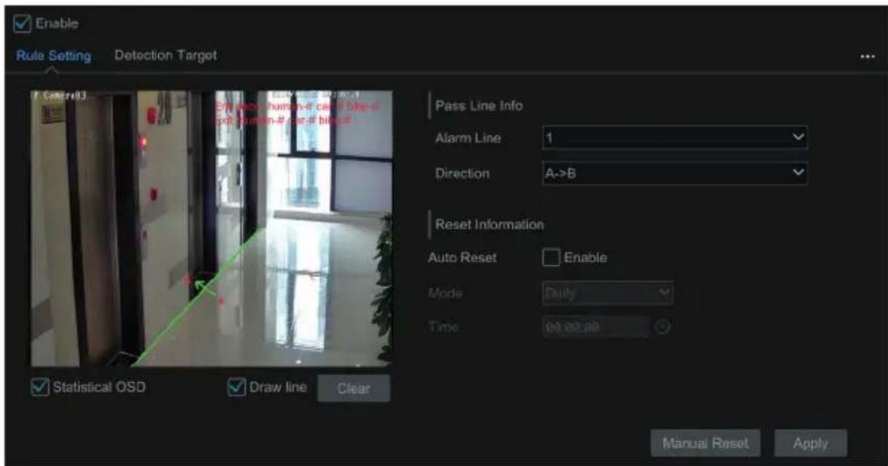This screenshot has width=888, height=466.
Task: Click the Direction label
Action: tap(462, 174)
